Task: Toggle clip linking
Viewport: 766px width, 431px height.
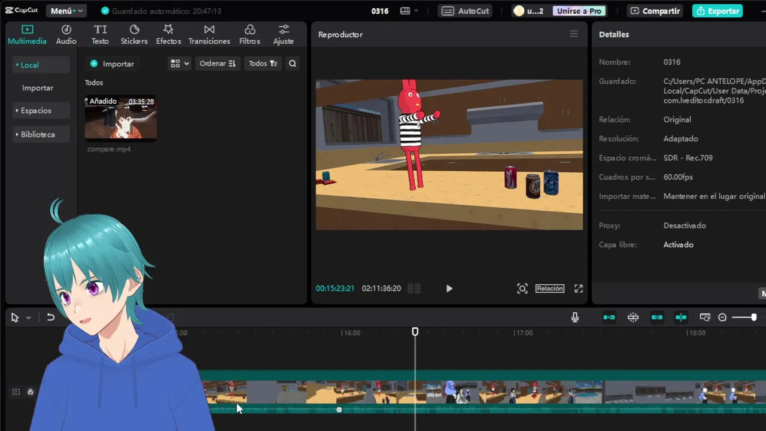Action: click(x=657, y=317)
